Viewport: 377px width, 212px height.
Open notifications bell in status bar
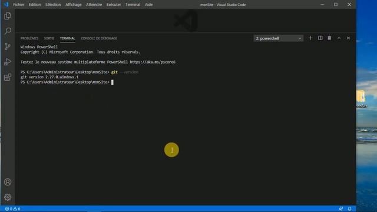[349, 208]
